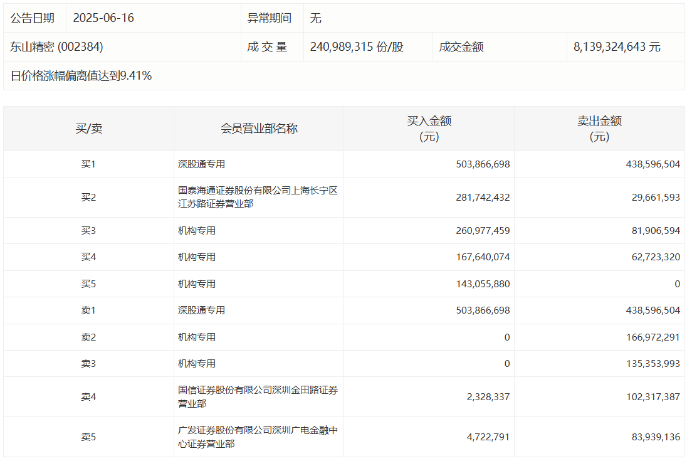This screenshot has height=461, width=692.
Task: Click the 买入金额 (元) column header
Action: coord(429,129)
